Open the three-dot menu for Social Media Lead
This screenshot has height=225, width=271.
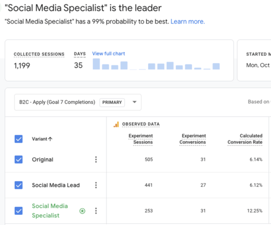click(x=96, y=185)
